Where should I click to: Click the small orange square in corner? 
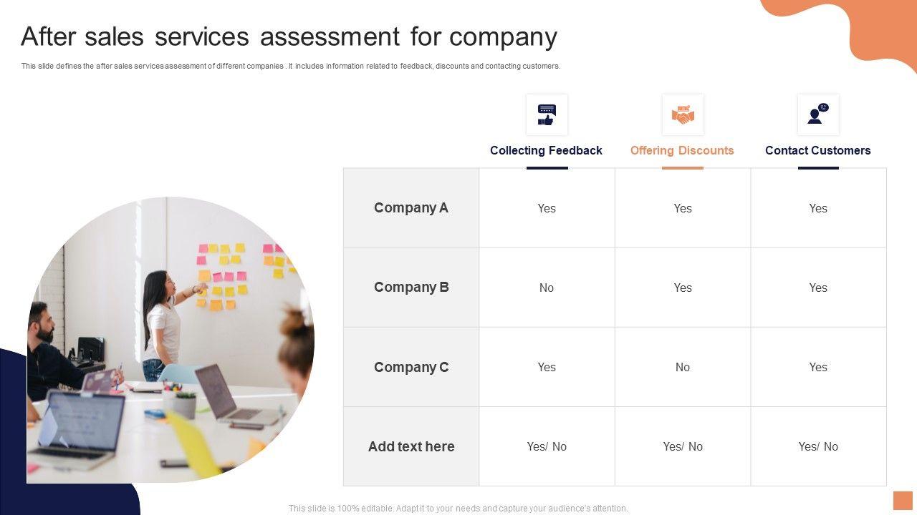pyautogui.click(x=903, y=501)
